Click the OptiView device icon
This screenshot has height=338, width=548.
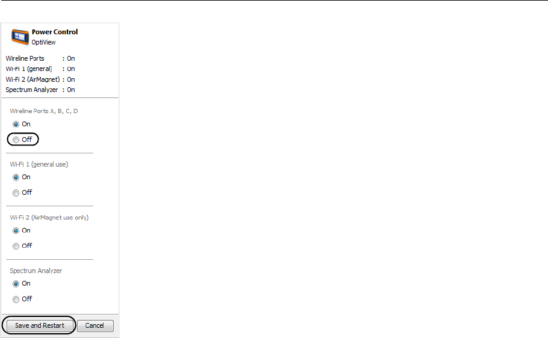point(20,37)
